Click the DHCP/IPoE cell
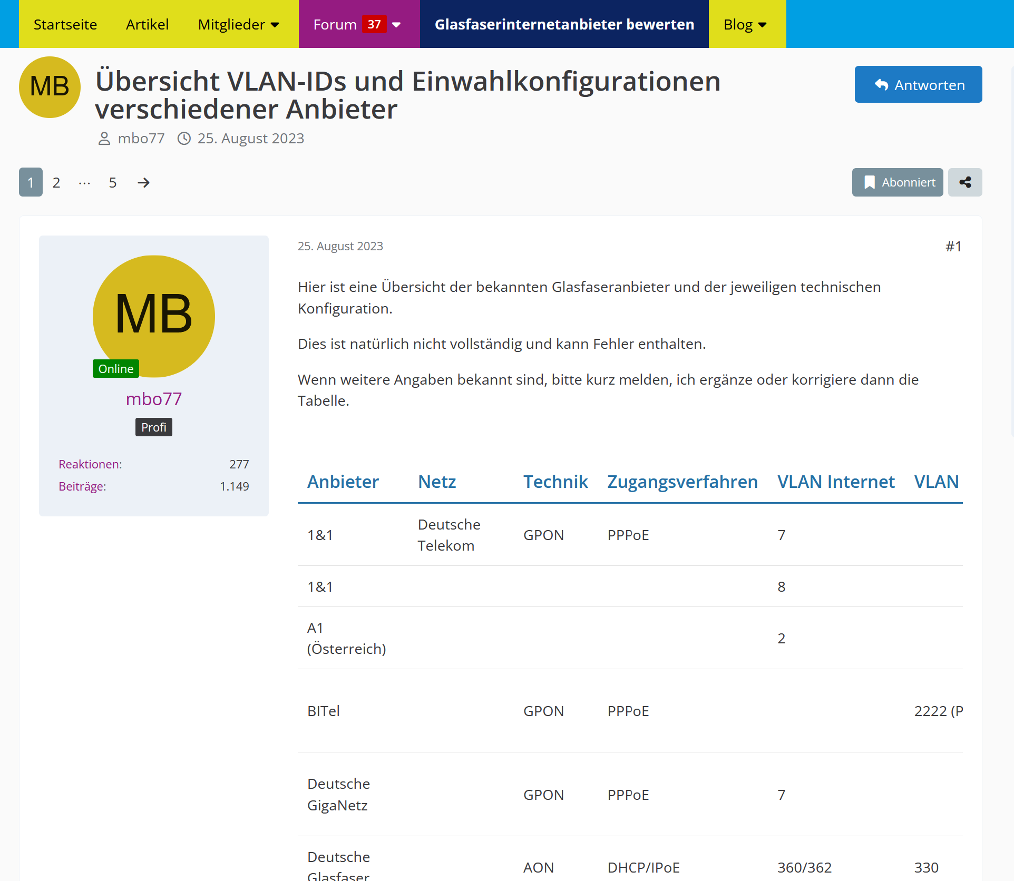 (x=643, y=867)
